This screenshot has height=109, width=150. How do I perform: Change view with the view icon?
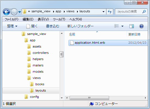(x=117, y=26)
